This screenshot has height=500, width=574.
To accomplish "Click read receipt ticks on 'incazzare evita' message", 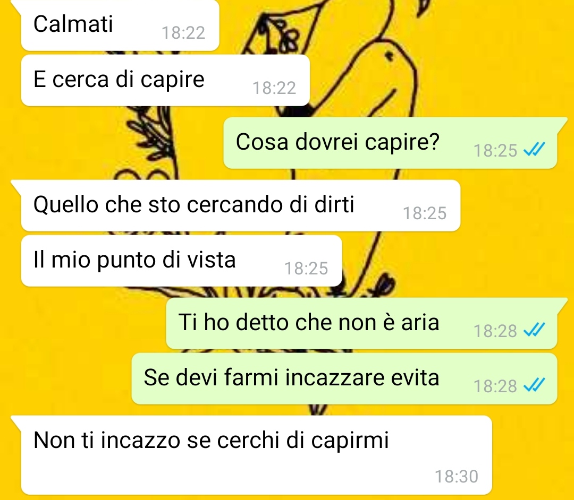I will (535, 385).
